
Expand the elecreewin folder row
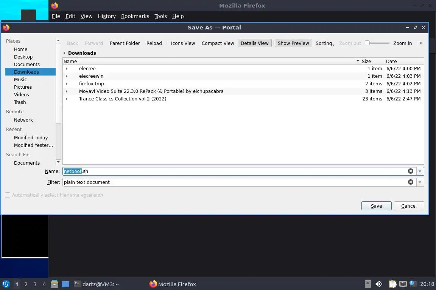pyautogui.click(x=67, y=76)
